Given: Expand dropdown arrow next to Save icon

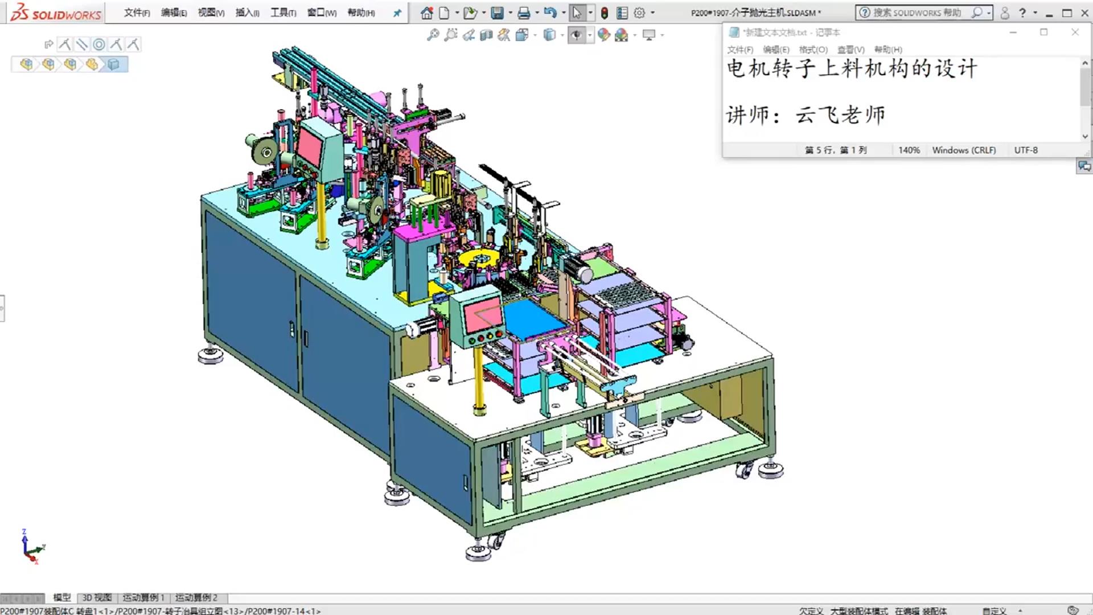Looking at the screenshot, I should [x=511, y=13].
